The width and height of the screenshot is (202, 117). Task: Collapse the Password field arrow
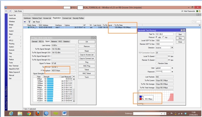[172, 72]
